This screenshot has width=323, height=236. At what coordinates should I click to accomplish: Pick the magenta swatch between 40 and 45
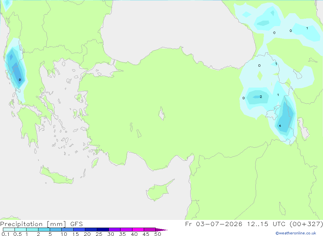pos(138,230)
